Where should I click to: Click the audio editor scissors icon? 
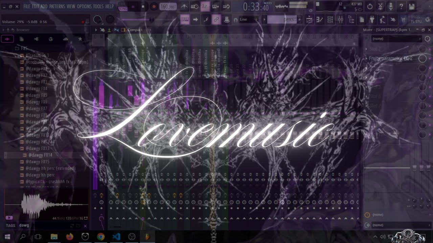point(380,6)
